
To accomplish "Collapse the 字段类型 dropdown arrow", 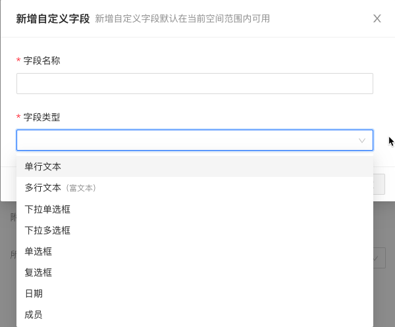I will [x=362, y=140].
